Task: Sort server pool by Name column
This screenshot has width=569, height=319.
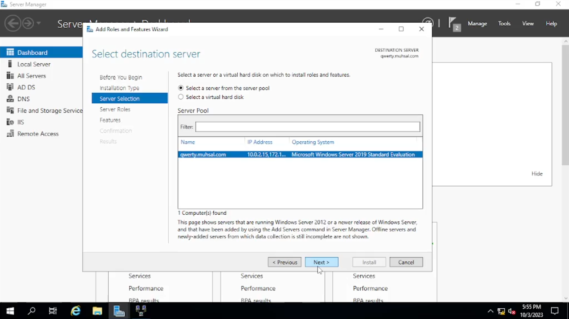Action: click(x=188, y=142)
